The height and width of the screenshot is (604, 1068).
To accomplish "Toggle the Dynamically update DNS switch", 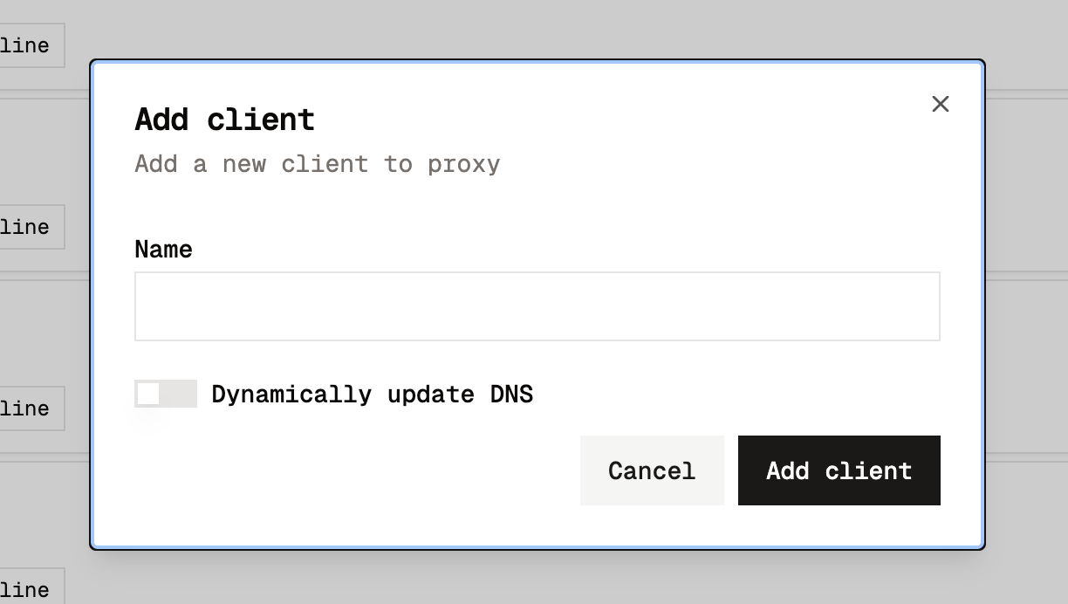I will coord(166,394).
